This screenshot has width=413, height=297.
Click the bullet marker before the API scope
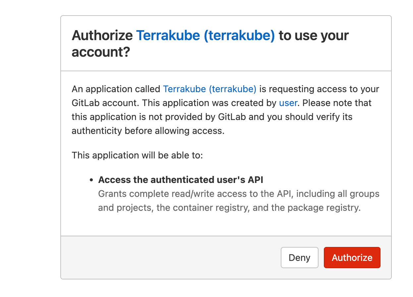[x=91, y=180]
